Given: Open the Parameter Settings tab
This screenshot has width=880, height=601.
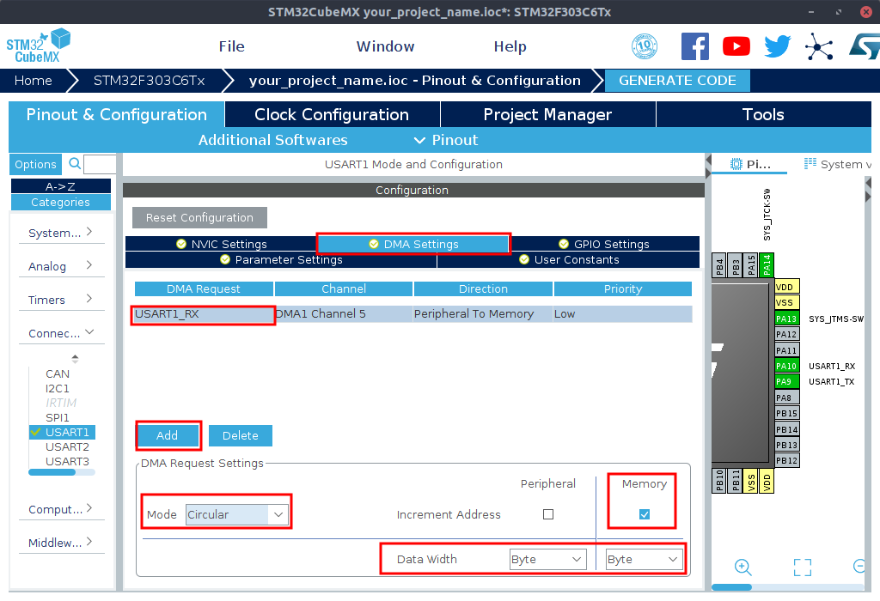Looking at the screenshot, I should [281, 259].
